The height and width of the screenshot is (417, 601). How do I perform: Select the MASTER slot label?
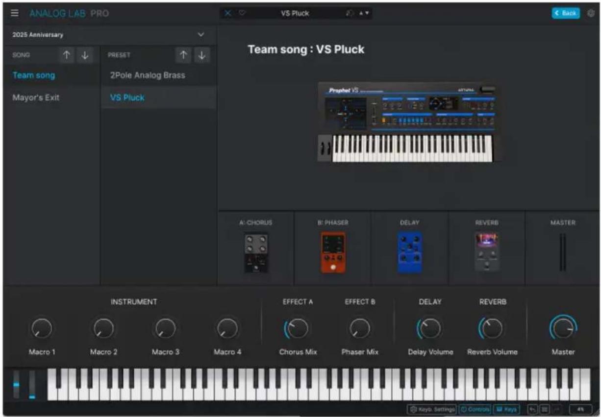coord(563,222)
